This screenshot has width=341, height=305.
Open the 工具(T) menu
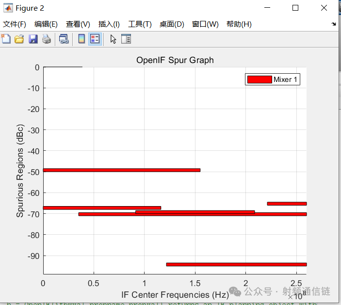coord(140,24)
